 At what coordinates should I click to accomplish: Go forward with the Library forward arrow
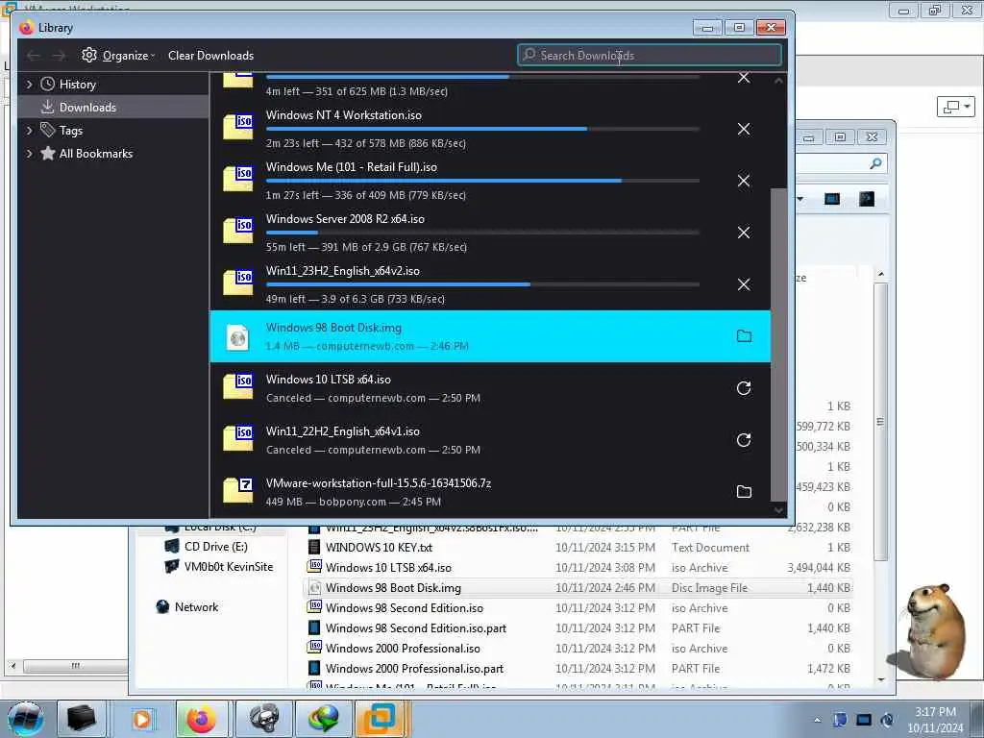coord(59,56)
